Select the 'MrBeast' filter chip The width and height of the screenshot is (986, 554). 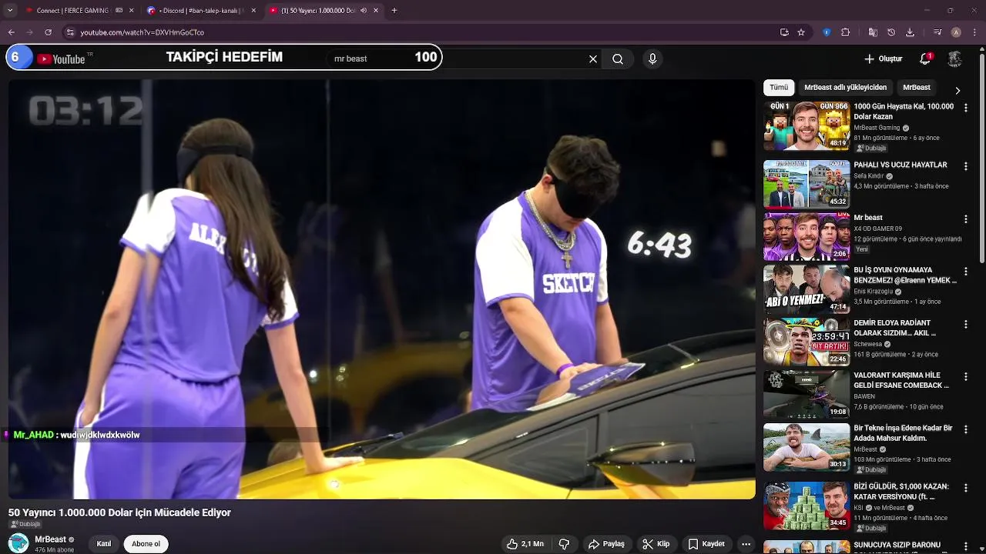point(917,88)
